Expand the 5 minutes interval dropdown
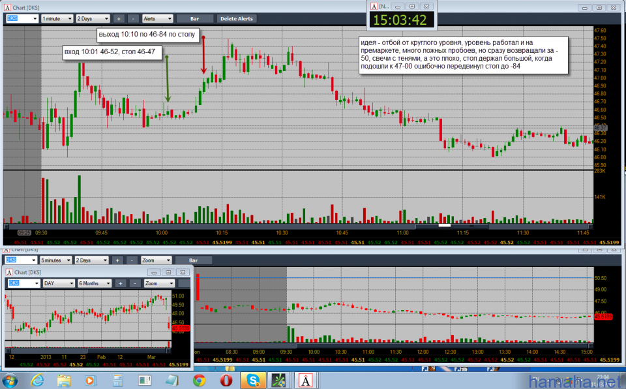 point(56,260)
